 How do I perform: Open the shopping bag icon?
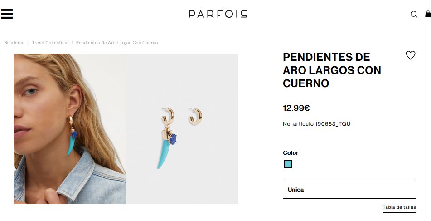coord(428,14)
